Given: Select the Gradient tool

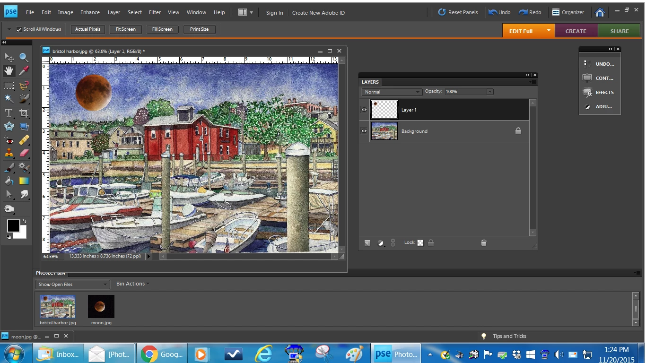Looking at the screenshot, I should coord(24,181).
